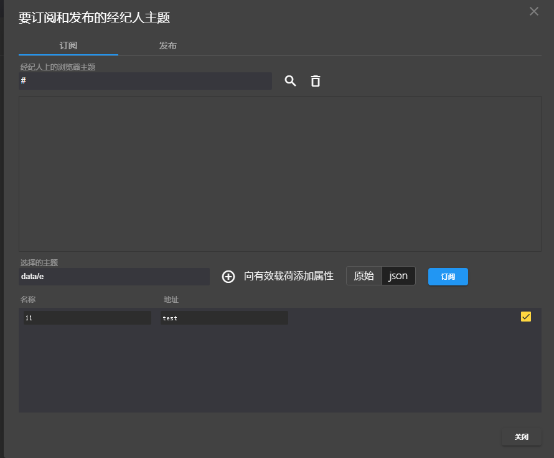Screen dimensions: 554x458
Task: Click the blue 订阅 button
Action: click(448, 277)
